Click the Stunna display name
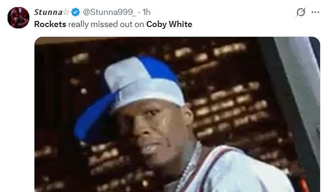328x192 pixels. [48, 12]
